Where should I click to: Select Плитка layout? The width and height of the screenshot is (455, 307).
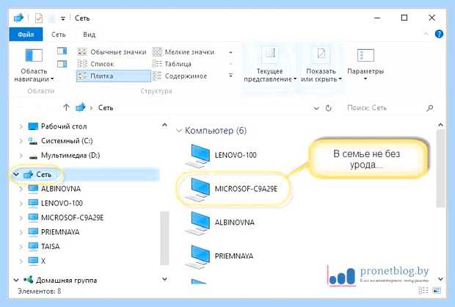click(x=114, y=76)
